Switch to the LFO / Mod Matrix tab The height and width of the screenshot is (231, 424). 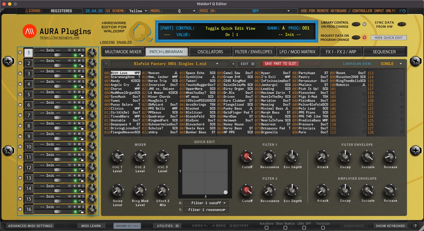coord(297,52)
